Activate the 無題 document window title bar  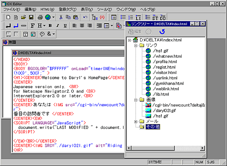point(63,42)
